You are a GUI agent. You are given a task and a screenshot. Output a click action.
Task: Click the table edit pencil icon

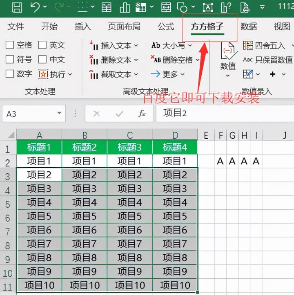(248, 74)
